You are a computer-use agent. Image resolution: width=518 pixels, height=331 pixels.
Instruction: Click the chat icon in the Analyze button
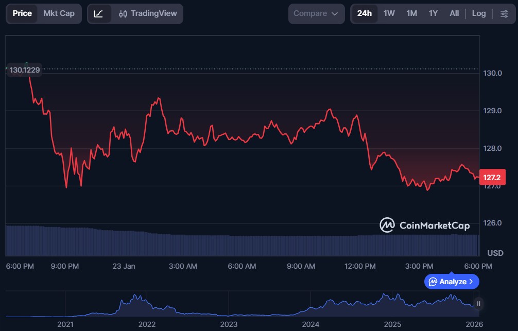coord(433,282)
